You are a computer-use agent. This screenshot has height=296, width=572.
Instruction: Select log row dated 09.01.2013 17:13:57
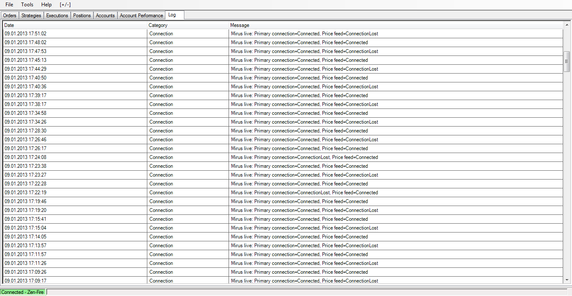click(283, 246)
